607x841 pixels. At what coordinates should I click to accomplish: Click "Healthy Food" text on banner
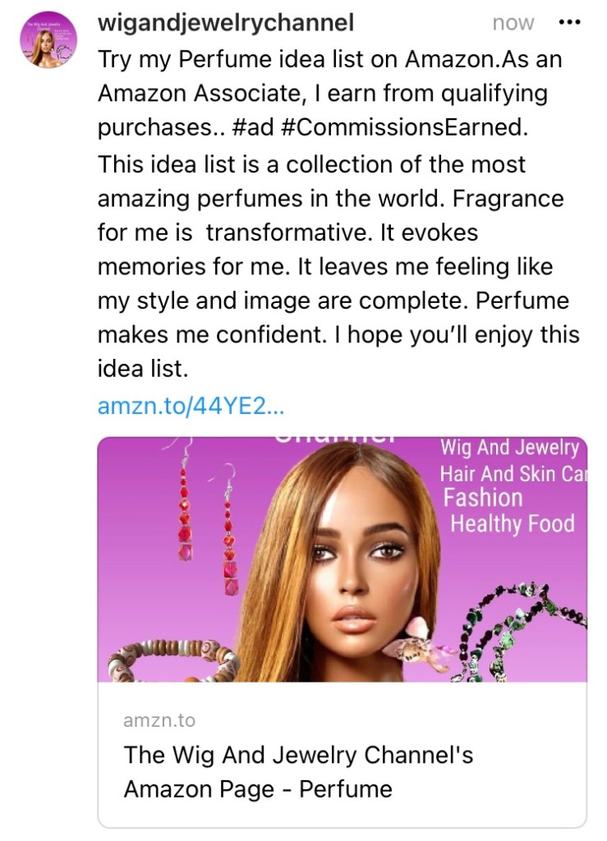513,523
